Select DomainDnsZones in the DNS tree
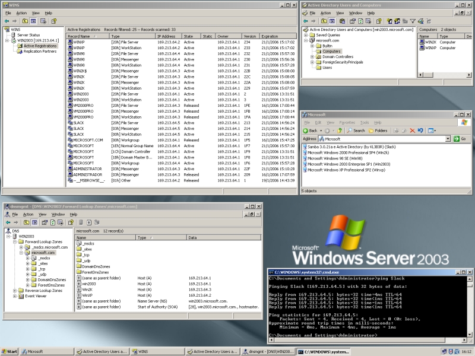Viewport: 475px width, 356px height. (52, 279)
